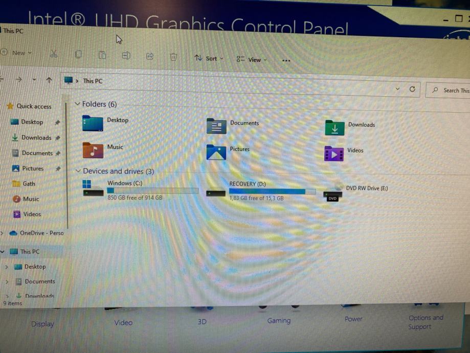The width and height of the screenshot is (470, 353).
Task: Open Gaming in Intel Graphics Control Panel
Action: (x=279, y=321)
